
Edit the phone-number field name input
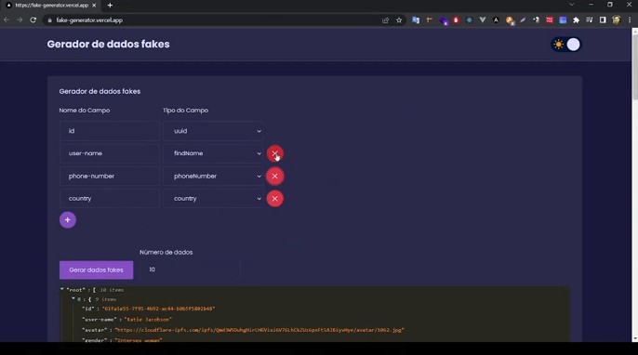[x=109, y=176]
